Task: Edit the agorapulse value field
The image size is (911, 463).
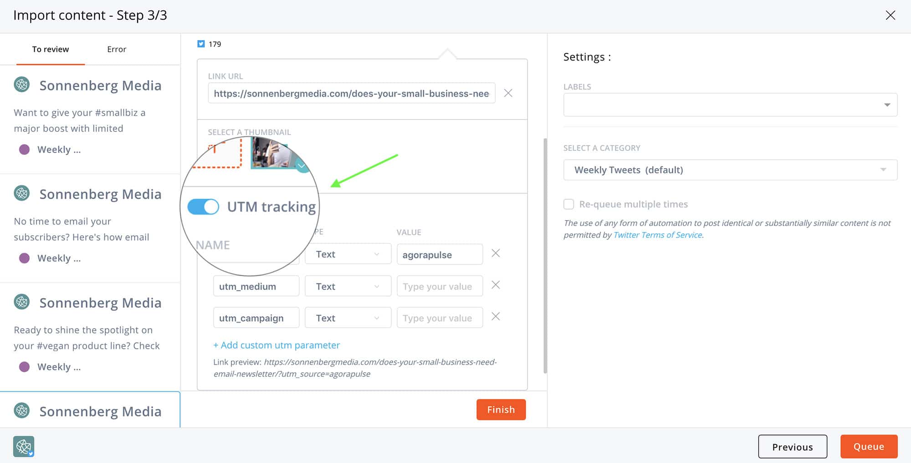Action: tap(440, 254)
